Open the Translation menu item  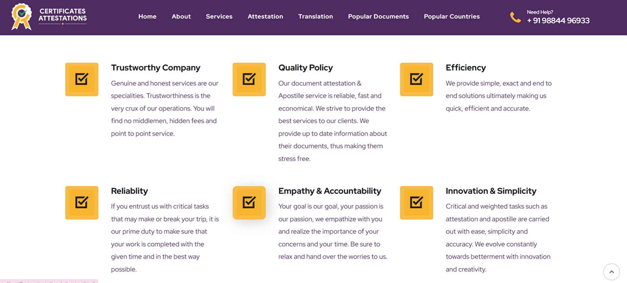pyautogui.click(x=316, y=16)
